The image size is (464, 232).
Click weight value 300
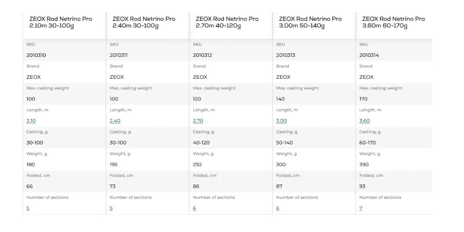[281, 165]
